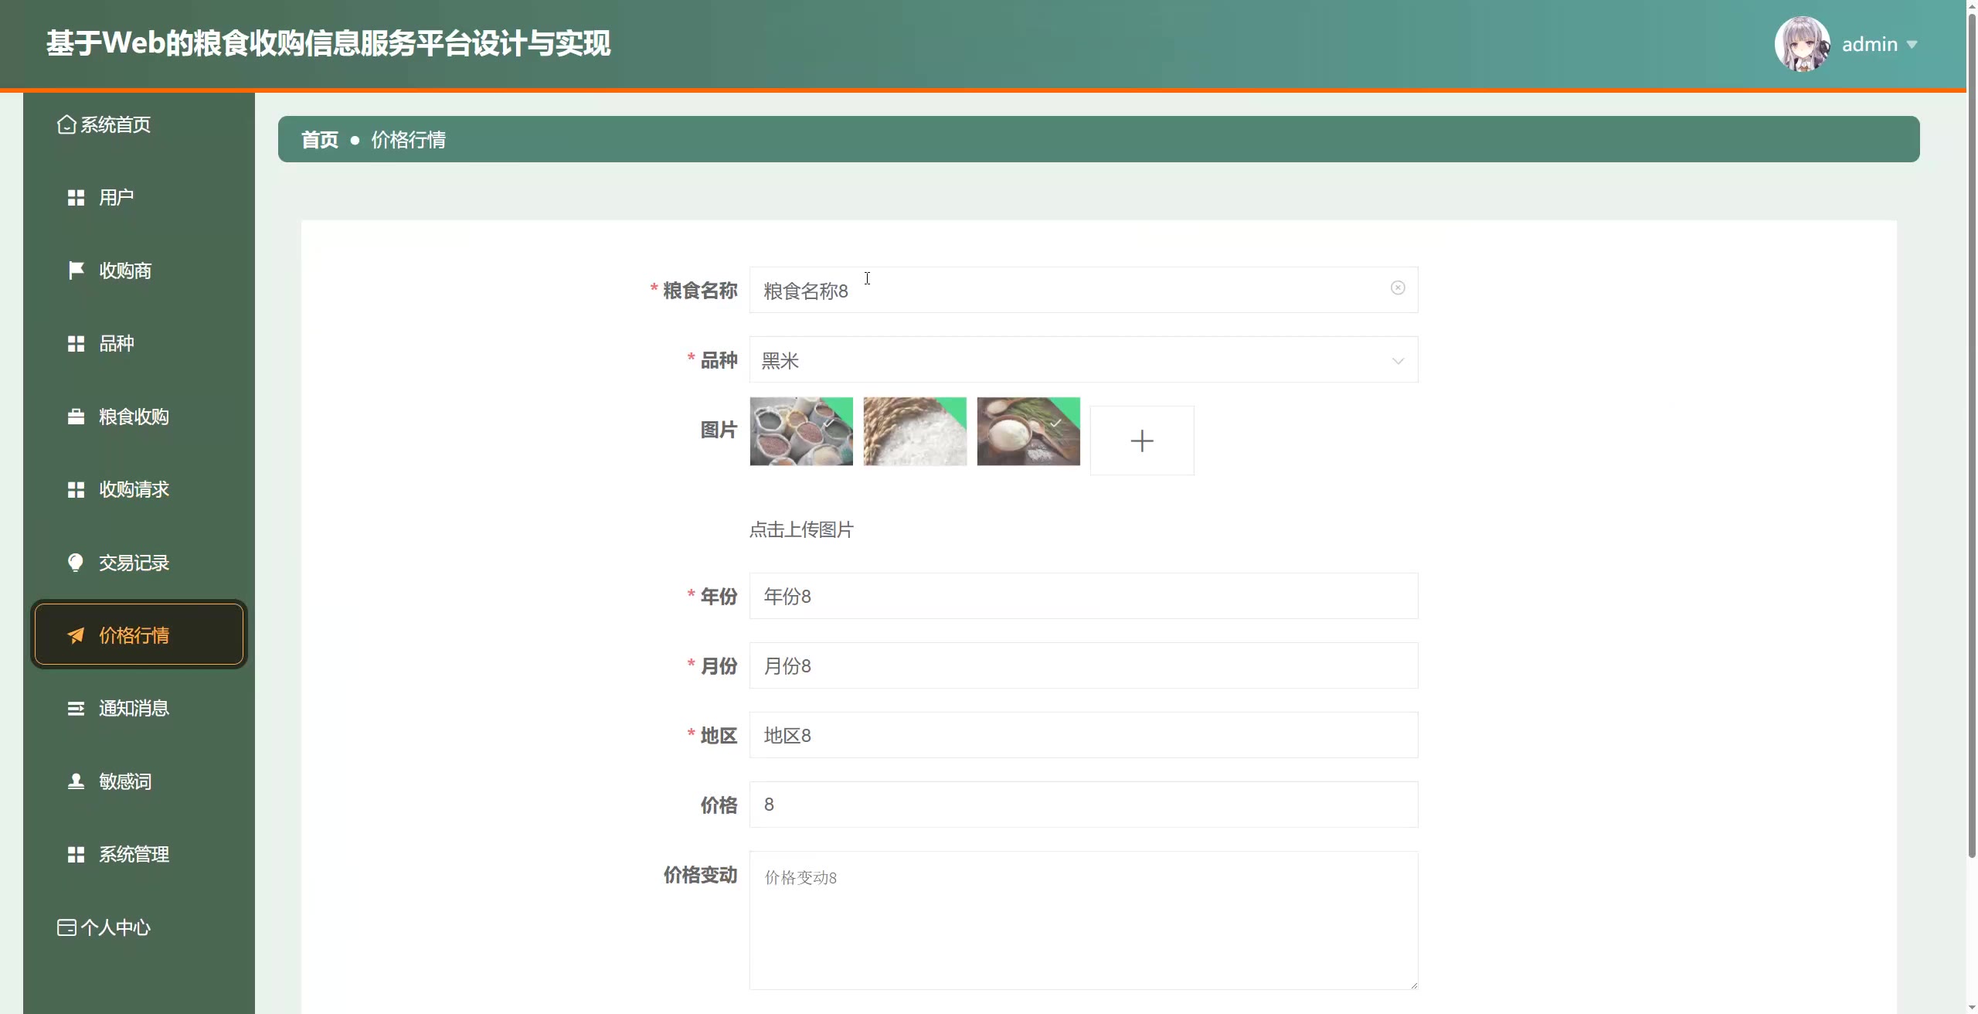Click the plus box to upload an image
1978x1014 pixels.
[x=1141, y=441]
